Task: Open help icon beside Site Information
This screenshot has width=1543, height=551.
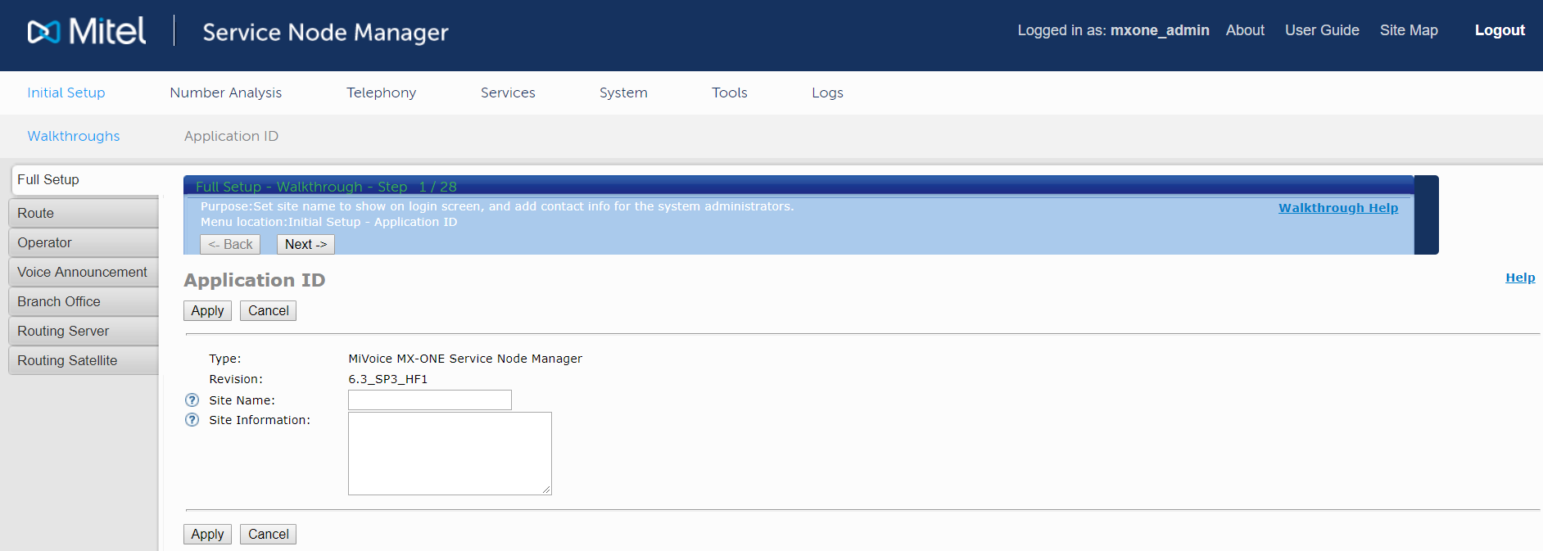Action: [x=192, y=420]
